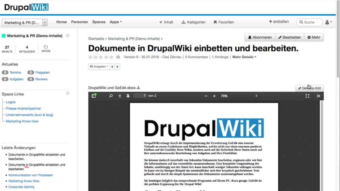Click Marketing & PR (Demo-Inhalte) breadcrumb
340x191 pixels.
(x=134, y=39)
